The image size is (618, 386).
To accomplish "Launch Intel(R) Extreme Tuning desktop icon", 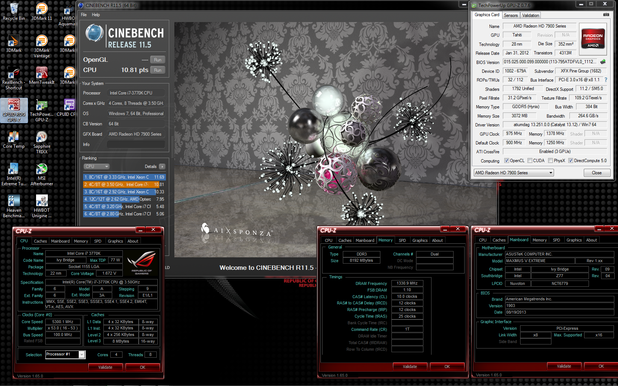I will tap(14, 174).
